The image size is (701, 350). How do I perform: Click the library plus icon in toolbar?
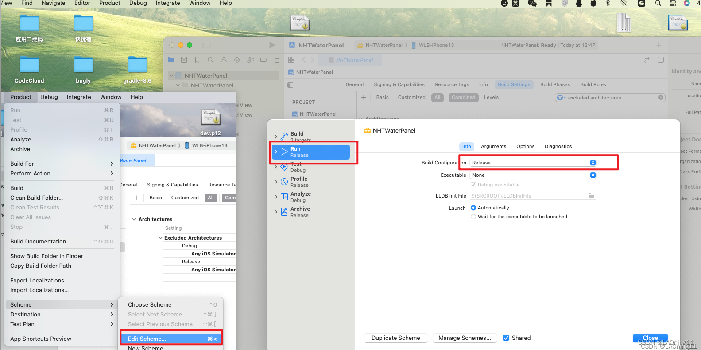tap(659, 45)
